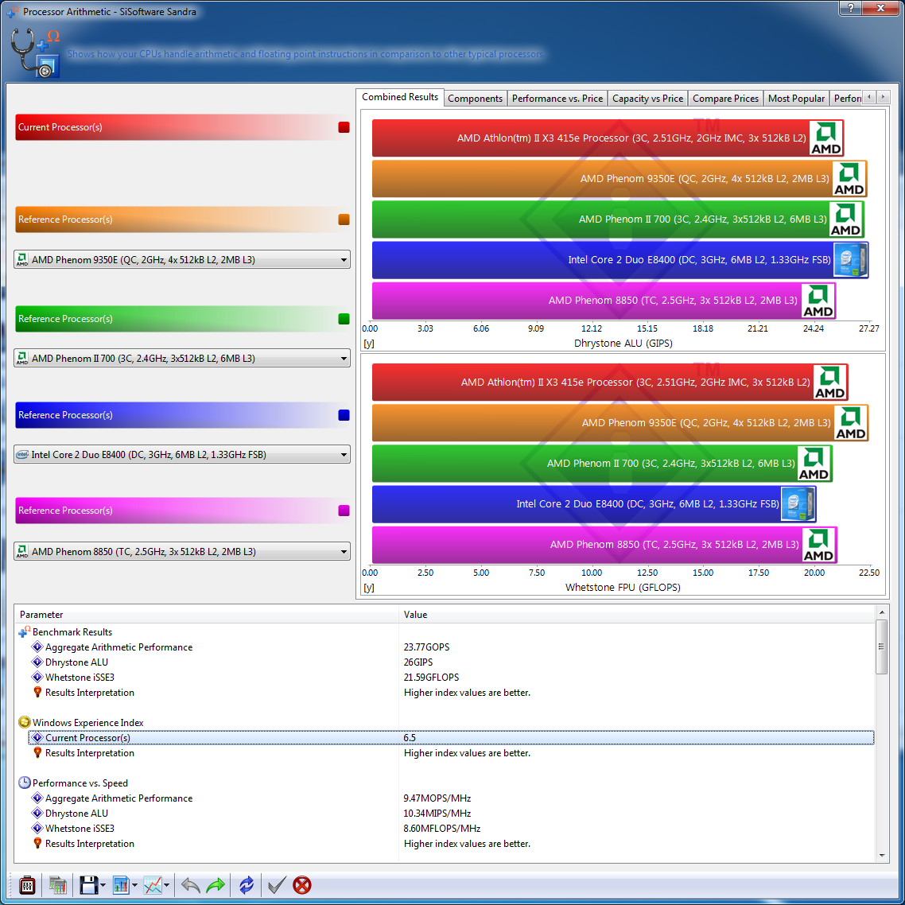Image resolution: width=905 pixels, height=905 pixels.
Task: Click the 10.34MIPS/MHz value
Action: coord(437,814)
